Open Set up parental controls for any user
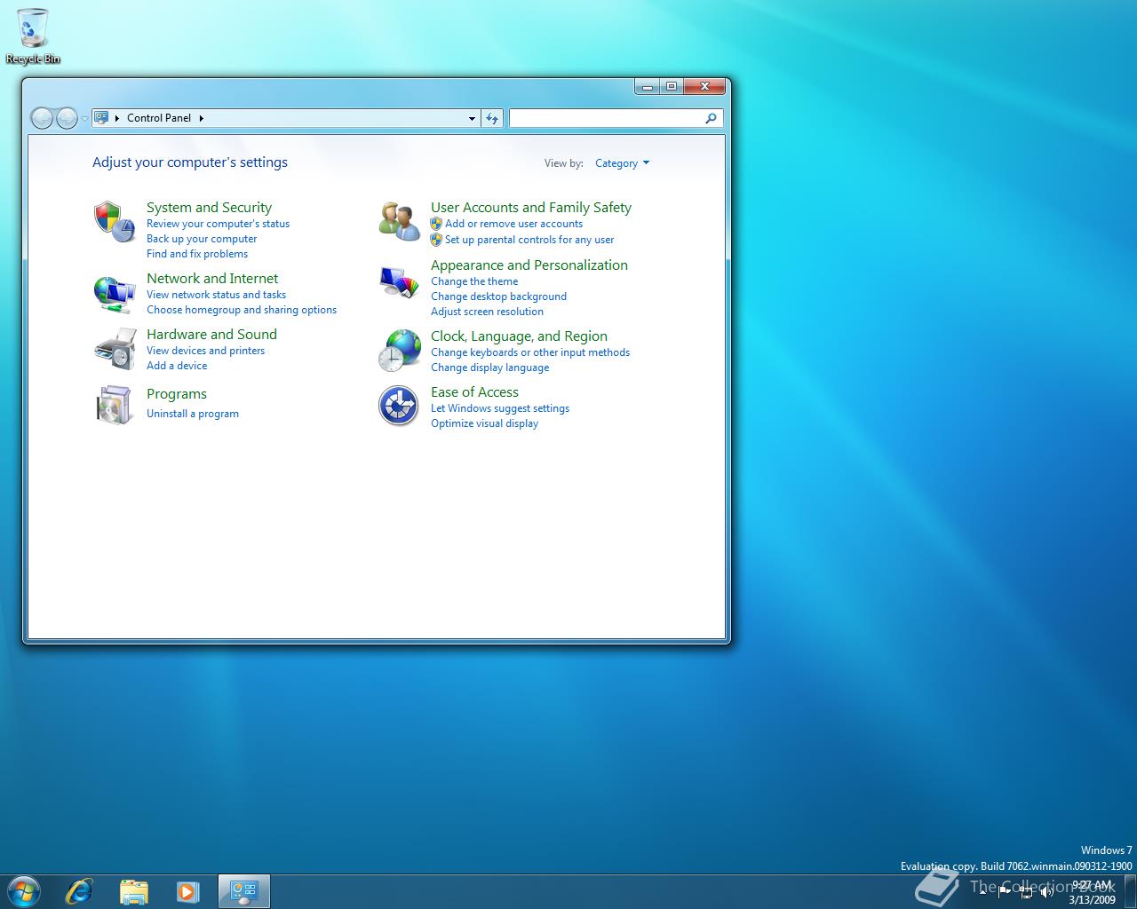The width and height of the screenshot is (1137, 909). (x=529, y=240)
